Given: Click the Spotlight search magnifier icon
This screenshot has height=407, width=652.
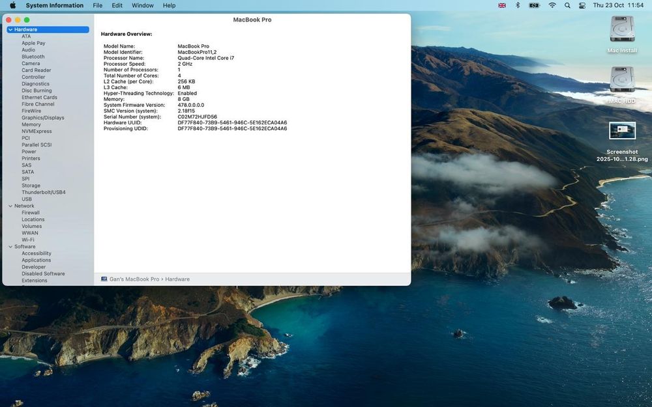Looking at the screenshot, I should click(567, 5).
